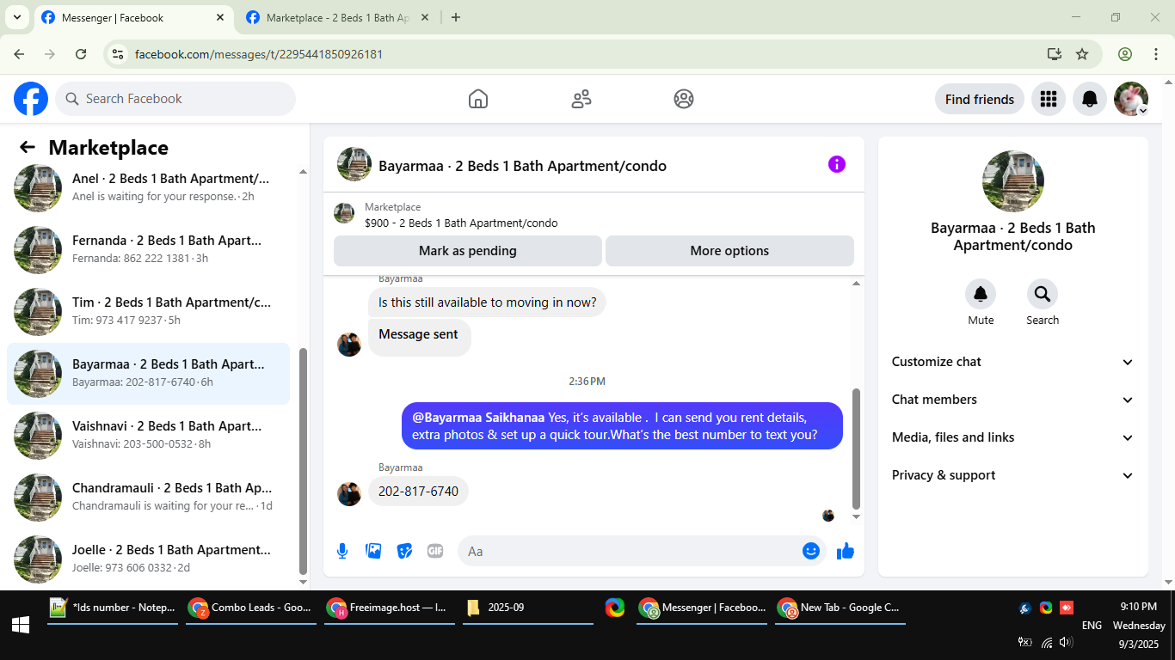Click Mark as pending button
Image resolution: width=1175 pixels, height=660 pixels.
click(x=468, y=251)
